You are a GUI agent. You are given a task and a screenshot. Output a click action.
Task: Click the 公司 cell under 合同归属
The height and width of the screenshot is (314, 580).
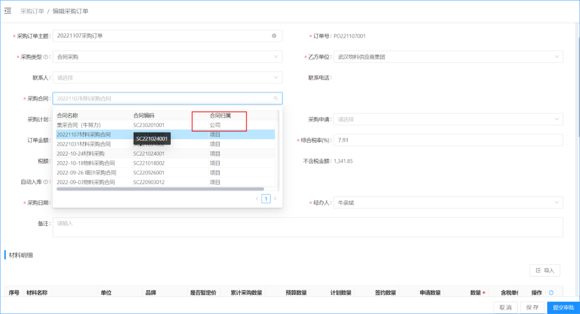coord(215,125)
